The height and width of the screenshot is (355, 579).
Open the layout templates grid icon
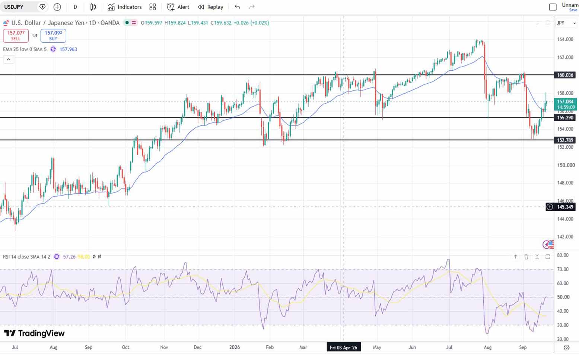[x=153, y=7]
